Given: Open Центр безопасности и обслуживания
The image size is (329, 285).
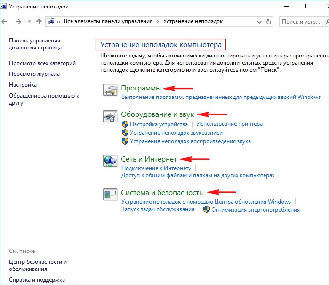Looking at the screenshot, I should (x=38, y=265).
